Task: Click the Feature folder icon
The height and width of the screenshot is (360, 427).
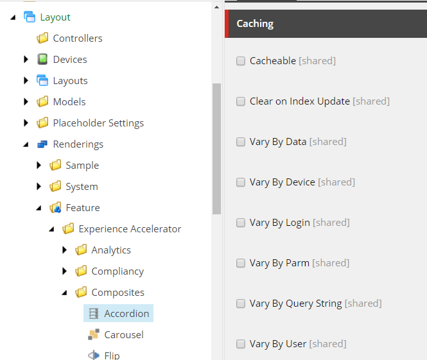Action: pos(55,208)
